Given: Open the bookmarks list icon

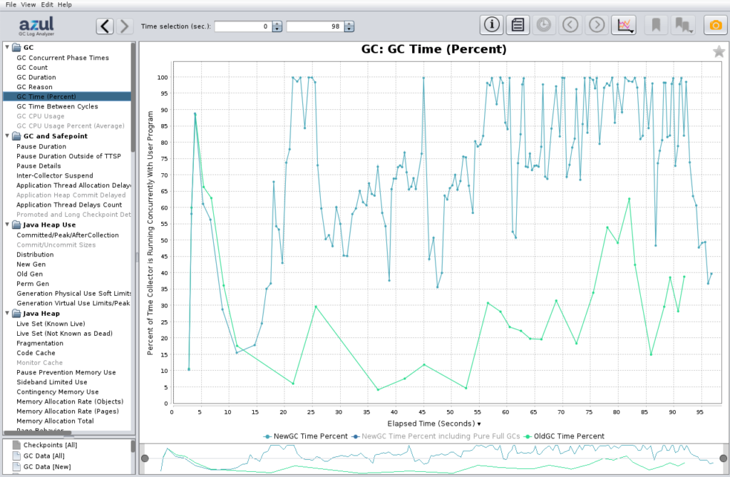Looking at the screenshot, I should point(683,24).
